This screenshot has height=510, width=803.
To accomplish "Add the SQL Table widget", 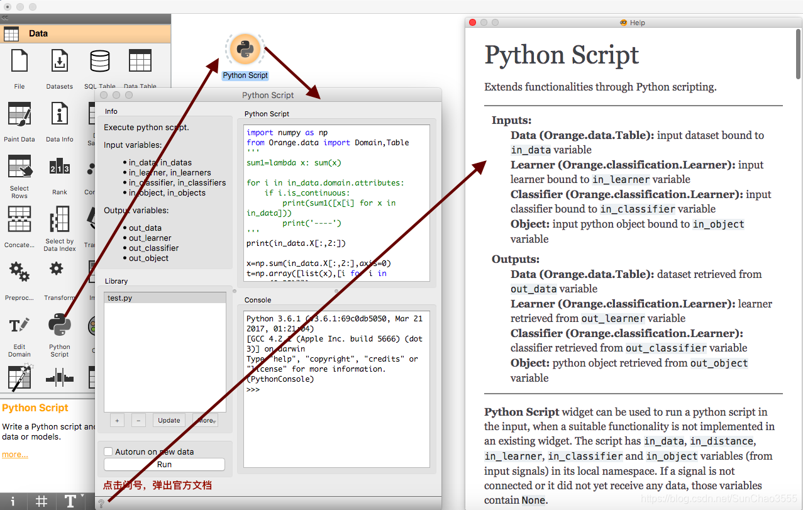I will click(x=100, y=61).
